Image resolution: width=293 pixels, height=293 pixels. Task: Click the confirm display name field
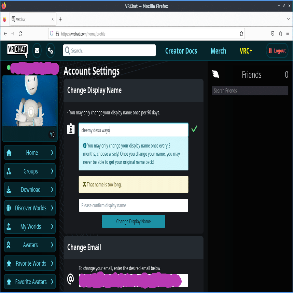point(134,205)
